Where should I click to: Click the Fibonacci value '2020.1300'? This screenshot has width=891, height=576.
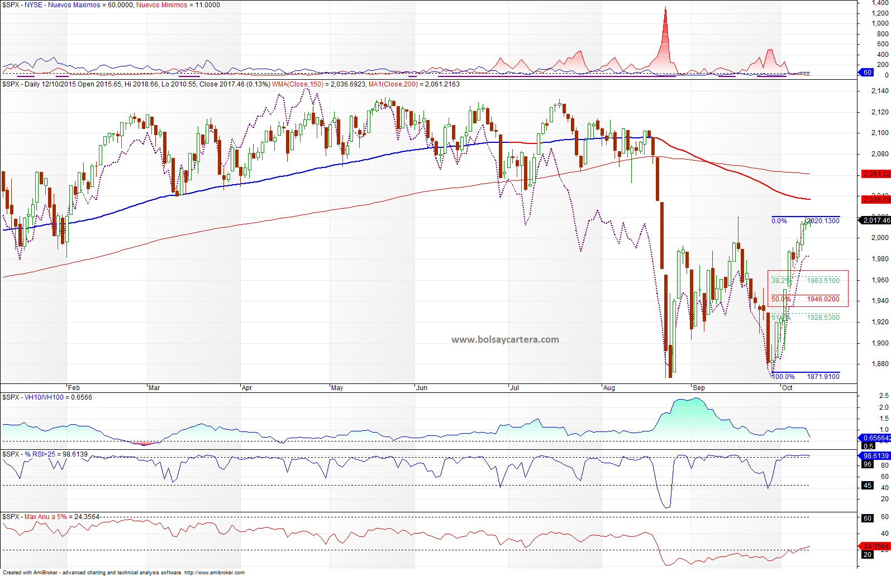coord(823,221)
